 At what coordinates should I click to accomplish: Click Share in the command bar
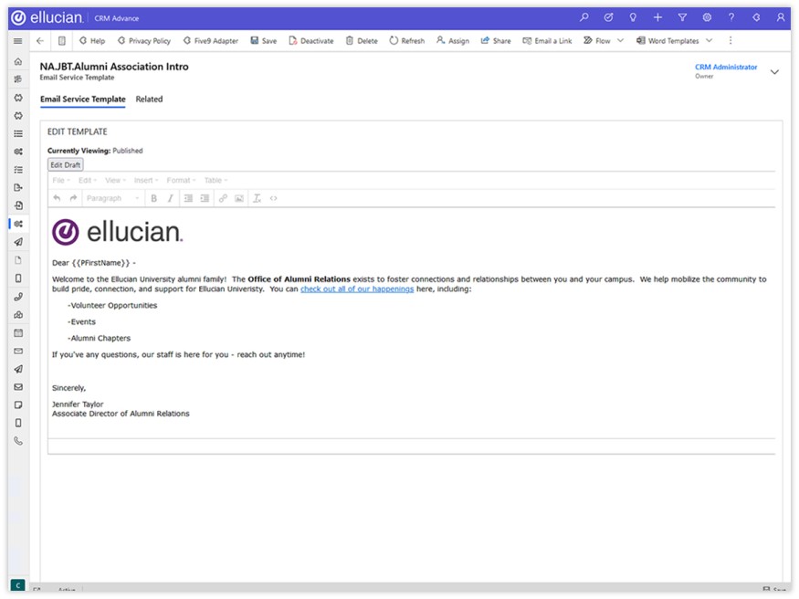tap(496, 41)
